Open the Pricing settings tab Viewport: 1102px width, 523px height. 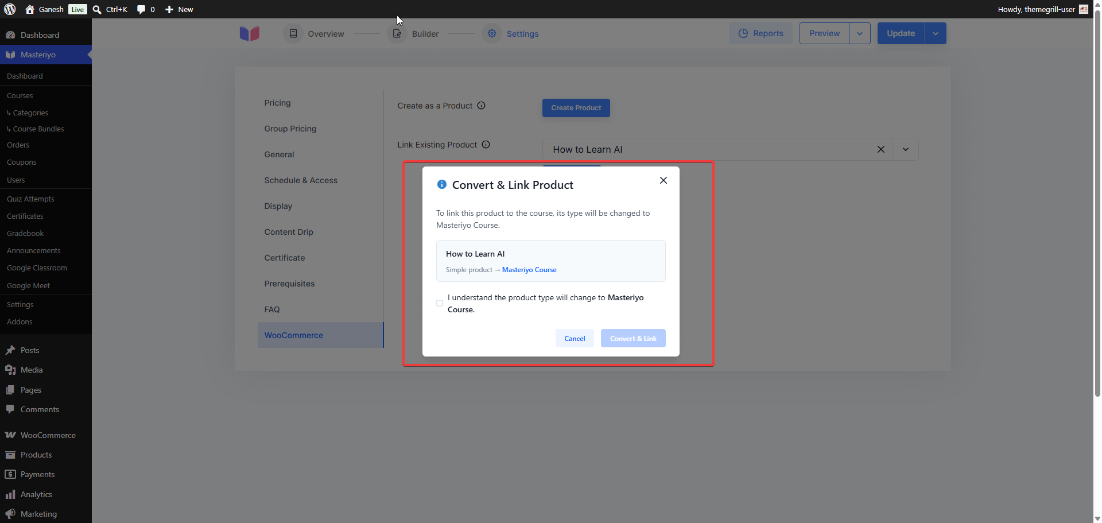click(320, 103)
